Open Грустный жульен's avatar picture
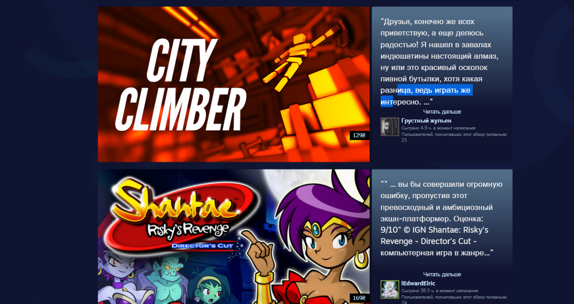Viewport: 574px width, 304px height. coord(390,127)
